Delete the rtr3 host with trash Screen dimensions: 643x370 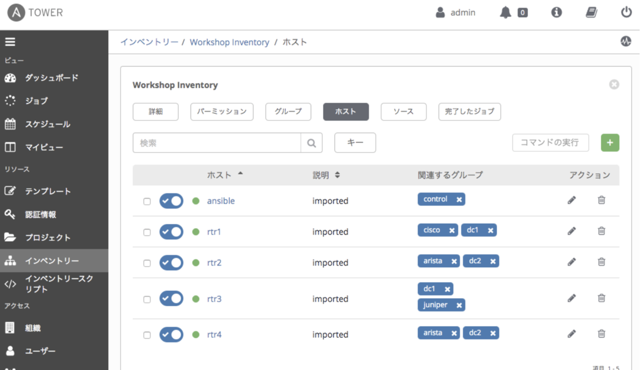pyautogui.click(x=602, y=298)
